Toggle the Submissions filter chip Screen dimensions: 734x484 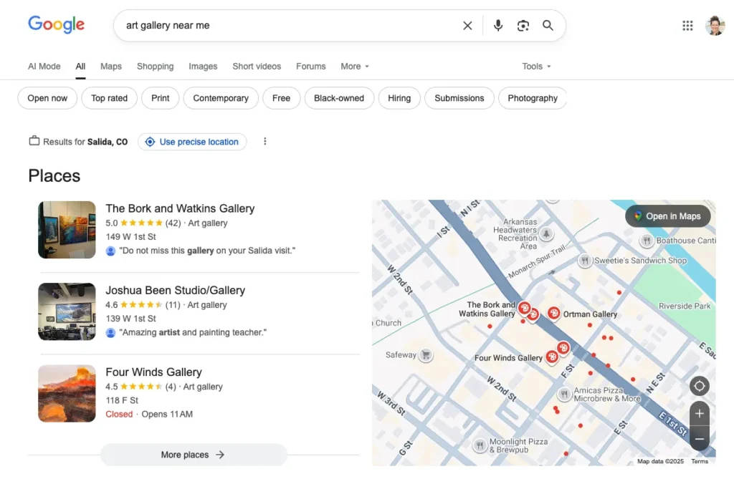point(459,98)
